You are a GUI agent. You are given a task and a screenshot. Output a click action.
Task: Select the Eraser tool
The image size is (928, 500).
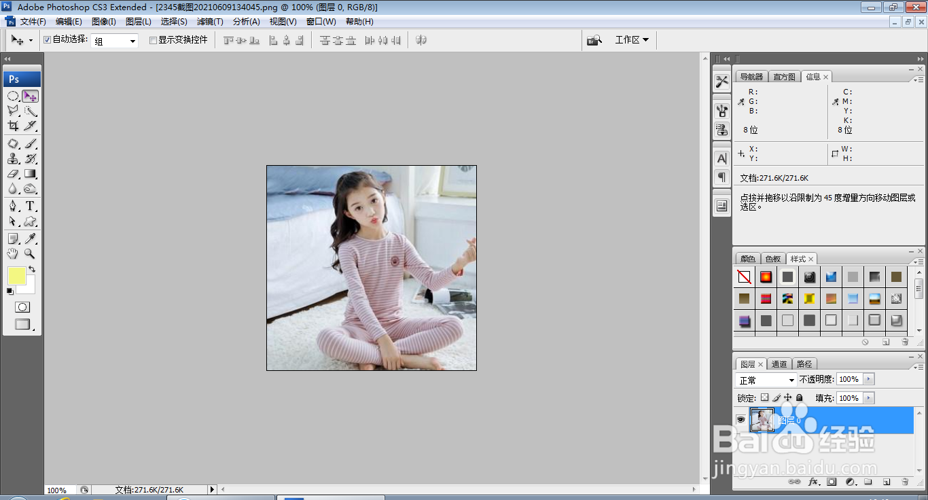[13, 174]
